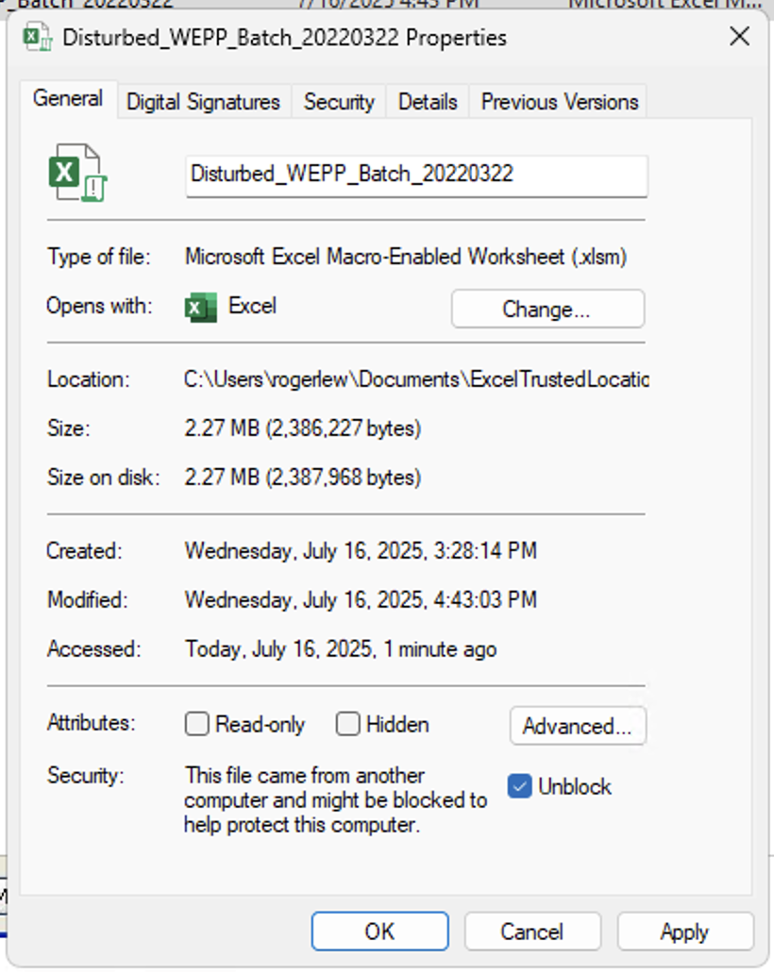The height and width of the screenshot is (974, 774).
Task: Click Change... to pick another app
Action: tap(547, 309)
